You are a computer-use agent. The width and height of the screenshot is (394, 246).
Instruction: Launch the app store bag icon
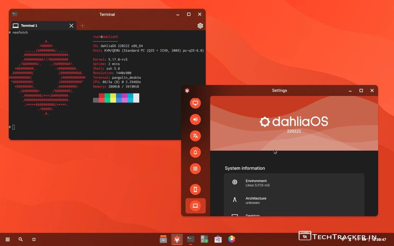tap(218, 239)
